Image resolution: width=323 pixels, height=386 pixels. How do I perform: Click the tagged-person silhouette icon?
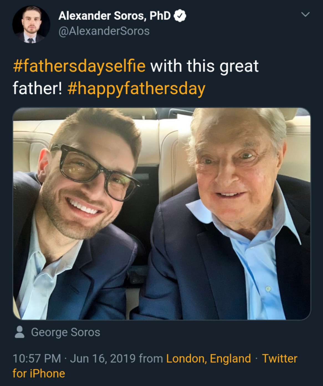[x=19, y=332]
